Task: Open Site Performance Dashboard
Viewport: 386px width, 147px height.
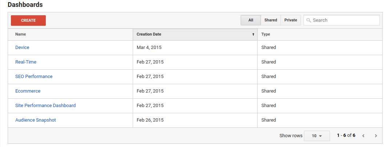Action: click(x=45, y=106)
